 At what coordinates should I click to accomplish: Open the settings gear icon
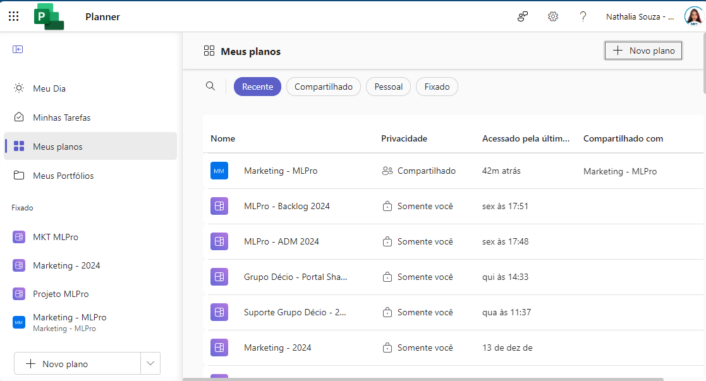553,16
